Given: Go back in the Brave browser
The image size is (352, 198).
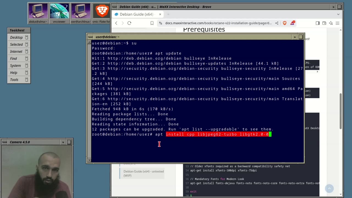Looking at the screenshot, I should pyautogui.click(x=116, y=23).
